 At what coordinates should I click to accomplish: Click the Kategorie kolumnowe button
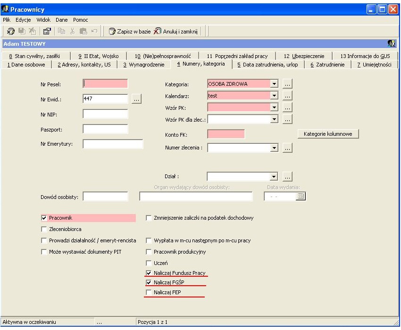(328, 134)
